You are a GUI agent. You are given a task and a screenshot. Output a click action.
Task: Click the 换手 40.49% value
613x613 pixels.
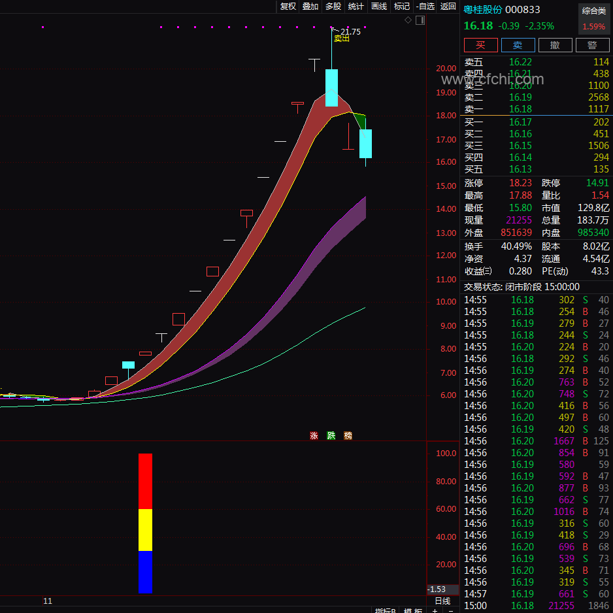516,246
